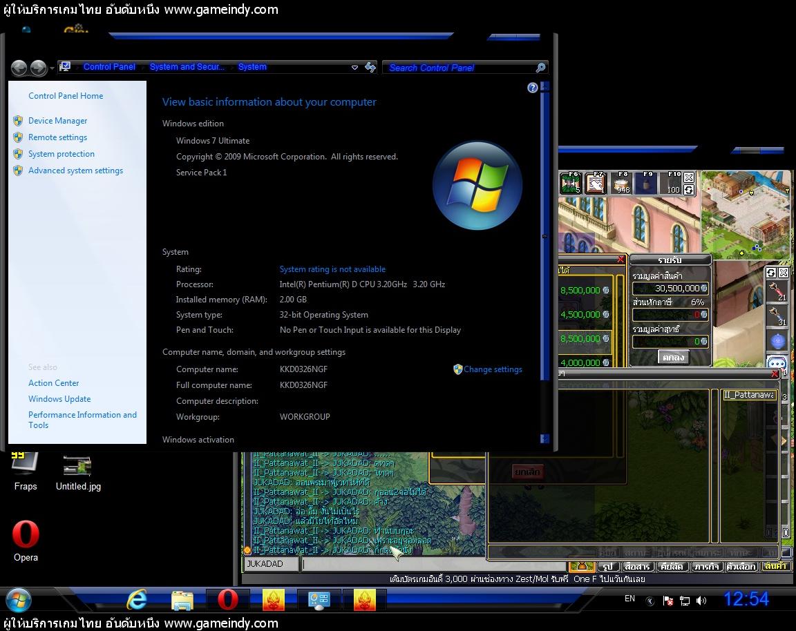
Task: Open the recent pages dropdown beside forward arrow
Action: (x=52, y=68)
